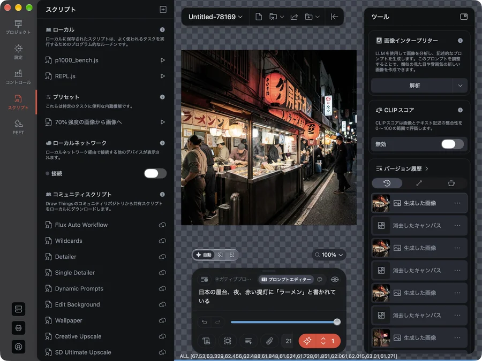The height and width of the screenshot is (361, 482).
Task: Expand the Untitled-78169 project dropdown
Action: click(215, 17)
